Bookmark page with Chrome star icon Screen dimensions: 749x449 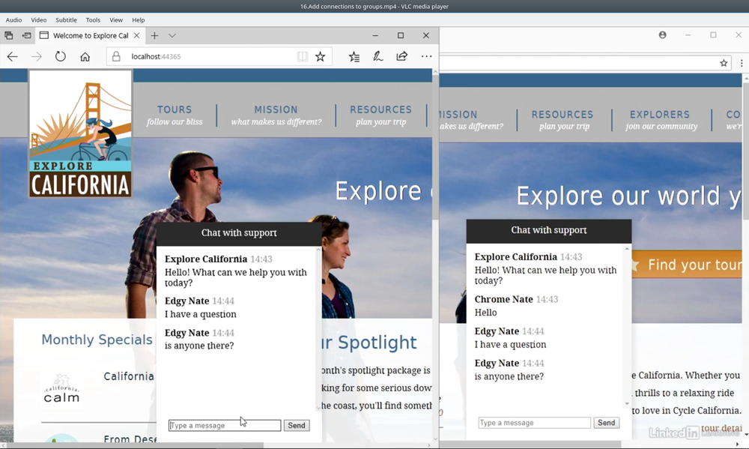(x=724, y=63)
